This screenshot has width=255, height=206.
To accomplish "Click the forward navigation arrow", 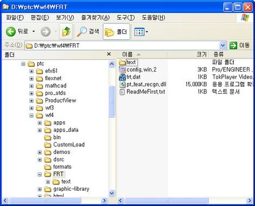I will (x=46, y=31).
